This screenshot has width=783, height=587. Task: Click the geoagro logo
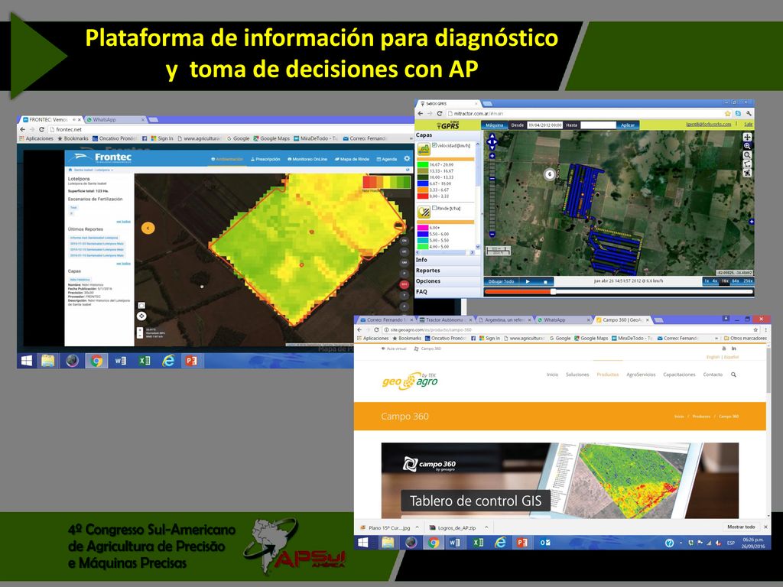pyautogui.click(x=410, y=381)
